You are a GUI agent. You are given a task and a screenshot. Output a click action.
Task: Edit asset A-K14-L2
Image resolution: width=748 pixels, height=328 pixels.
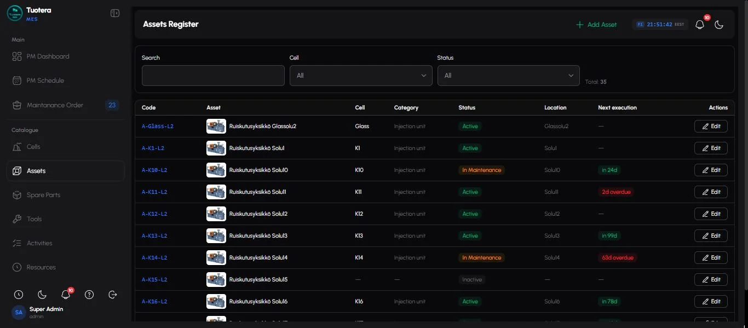pyautogui.click(x=711, y=258)
